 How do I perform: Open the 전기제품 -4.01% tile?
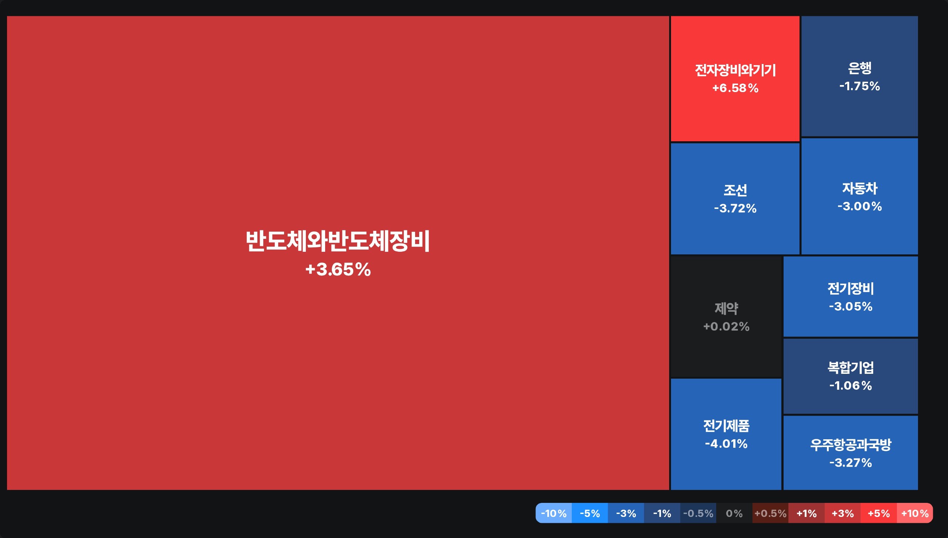click(x=726, y=434)
